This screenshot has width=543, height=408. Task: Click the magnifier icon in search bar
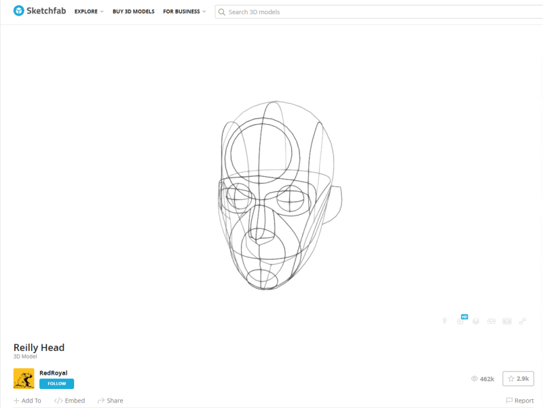[222, 12]
